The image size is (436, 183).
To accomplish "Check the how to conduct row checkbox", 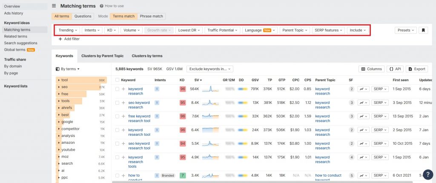I will pyautogui.click(x=118, y=175).
